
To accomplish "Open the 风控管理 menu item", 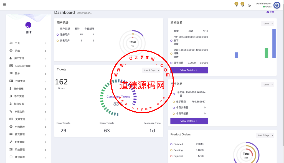I will click(28, 149).
